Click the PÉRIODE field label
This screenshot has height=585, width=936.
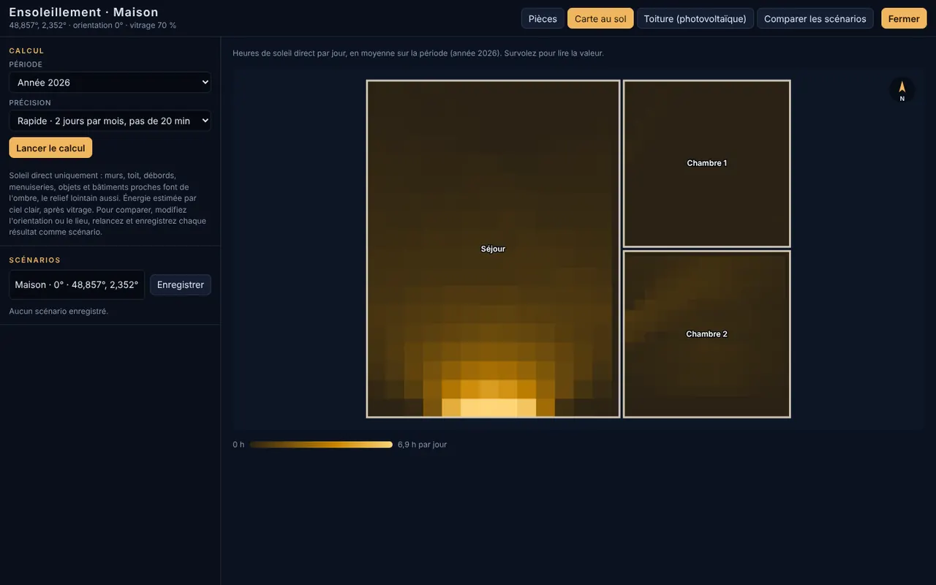click(x=26, y=64)
